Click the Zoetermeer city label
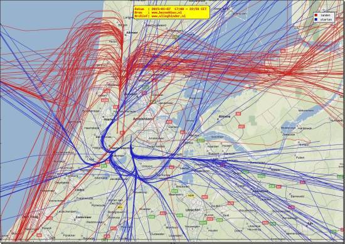 [83, 217]
